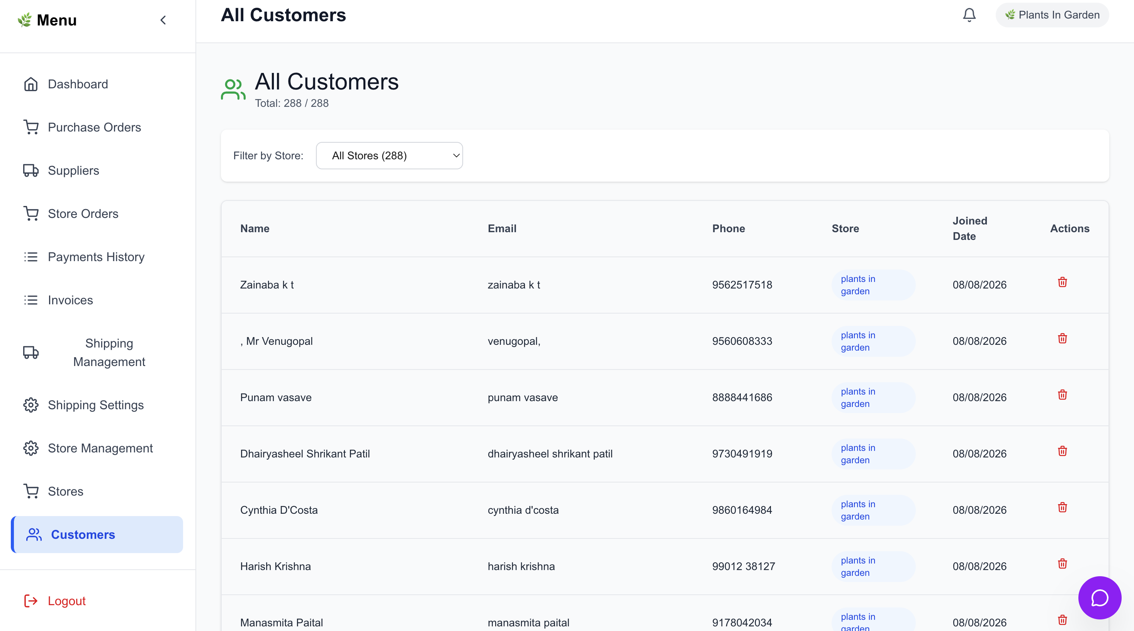This screenshot has width=1134, height=631.
Task: Click the Purchase Orders cart icon
Action: pyautogui.click(x=31, y=127)
